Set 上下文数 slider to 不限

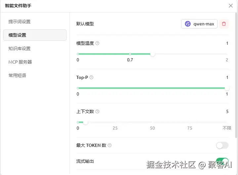(x=227, y=122)
